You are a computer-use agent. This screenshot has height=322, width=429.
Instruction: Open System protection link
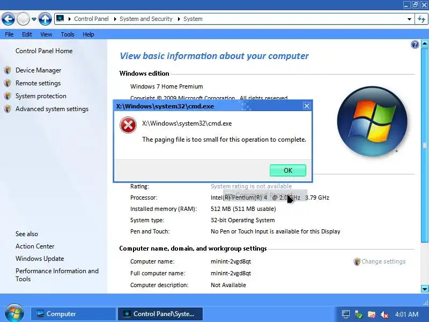pos(41,96)
